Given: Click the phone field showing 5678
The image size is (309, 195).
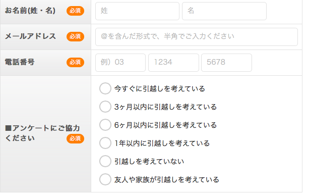Looking at the screenshot, I should 226,63.
